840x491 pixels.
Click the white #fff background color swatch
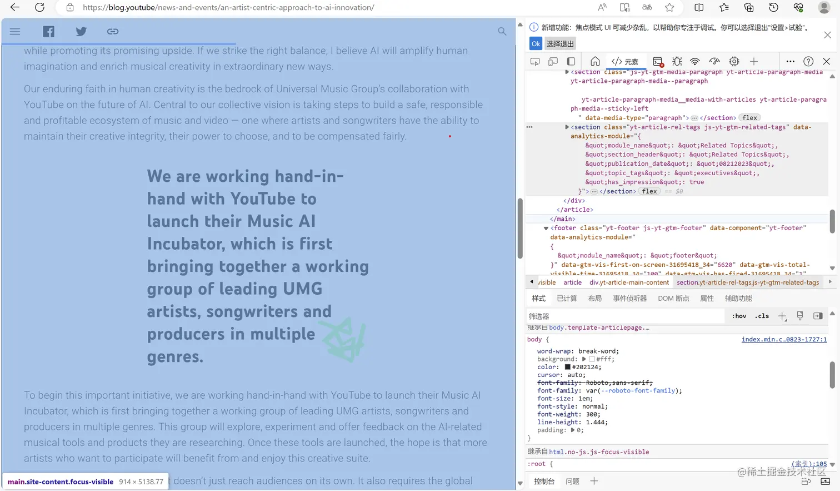click(592, 359)
